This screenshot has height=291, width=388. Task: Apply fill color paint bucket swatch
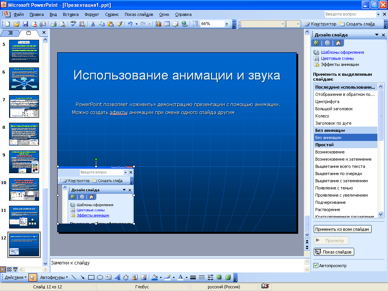point(155,277)
